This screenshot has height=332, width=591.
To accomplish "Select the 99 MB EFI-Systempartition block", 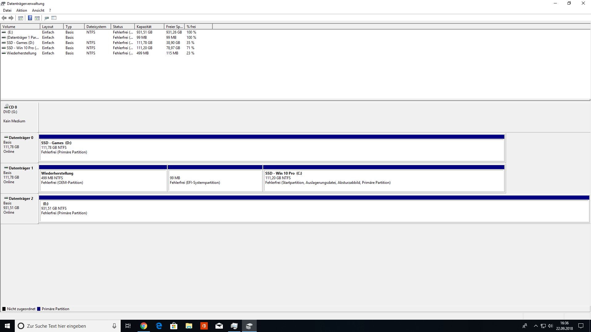I will (x=215, y=180).
